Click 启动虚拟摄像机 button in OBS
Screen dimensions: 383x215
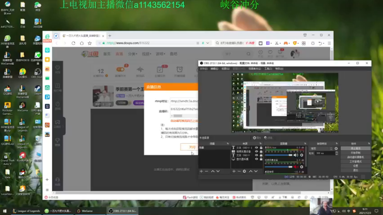355,157
